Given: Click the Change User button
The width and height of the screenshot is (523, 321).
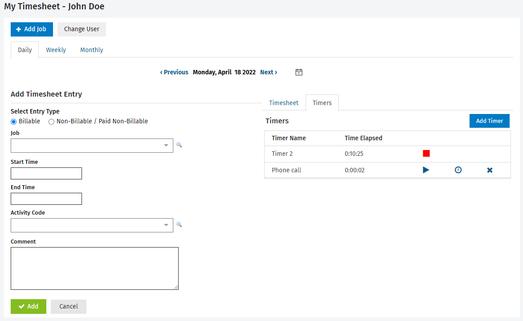Looking at the screenshot, I should point(82,29).
